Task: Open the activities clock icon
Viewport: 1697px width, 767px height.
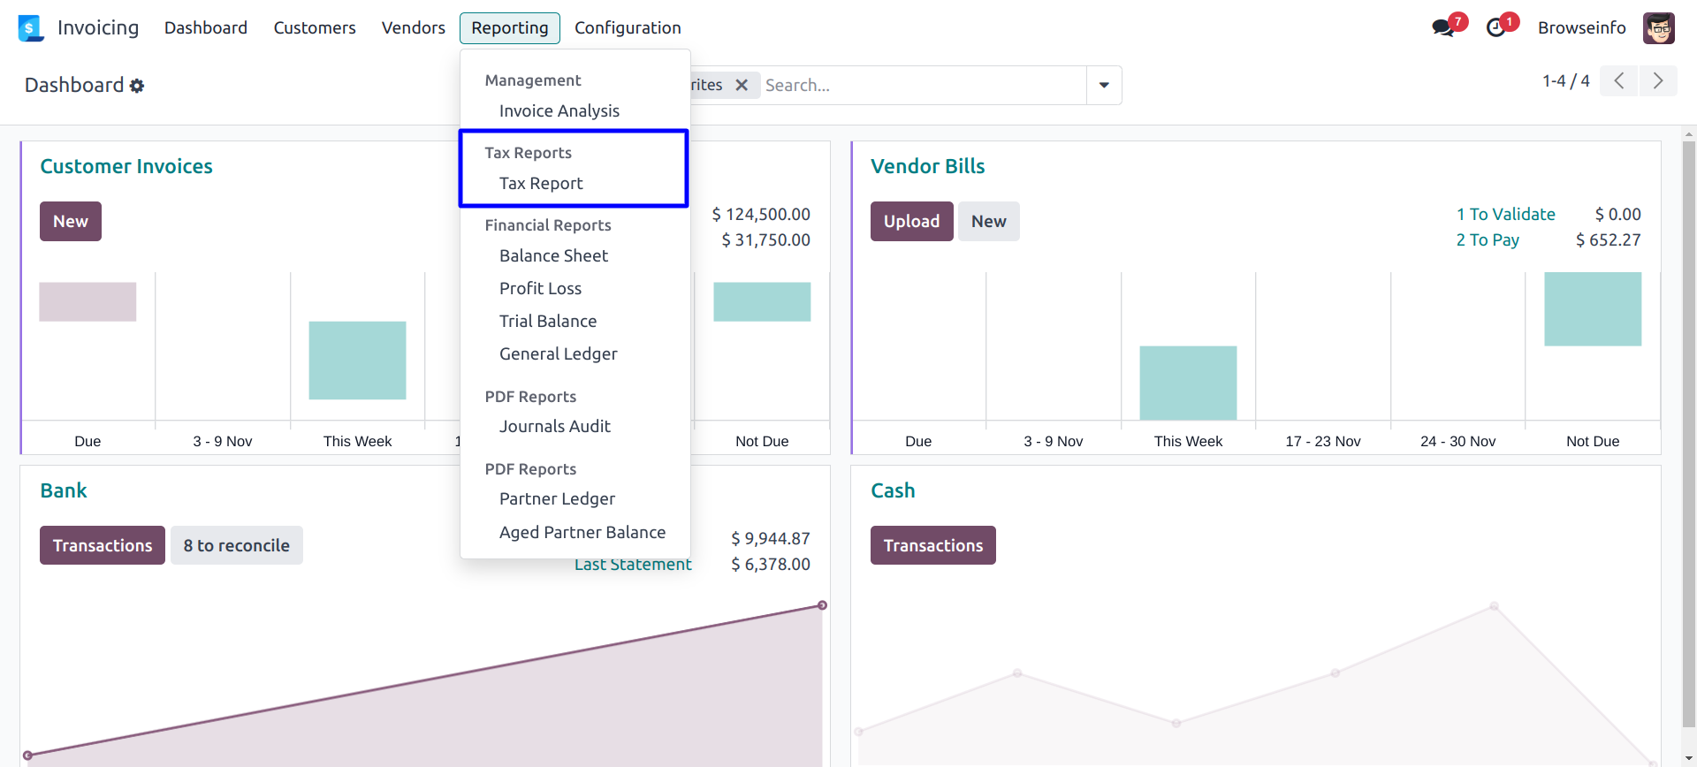Action: pos(1495,27)
